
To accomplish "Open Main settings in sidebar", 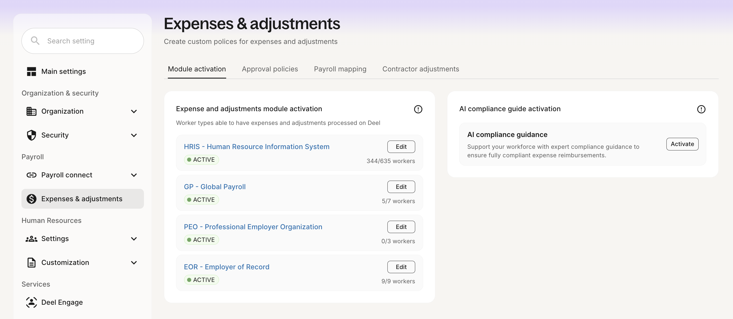I will (83, 71).
